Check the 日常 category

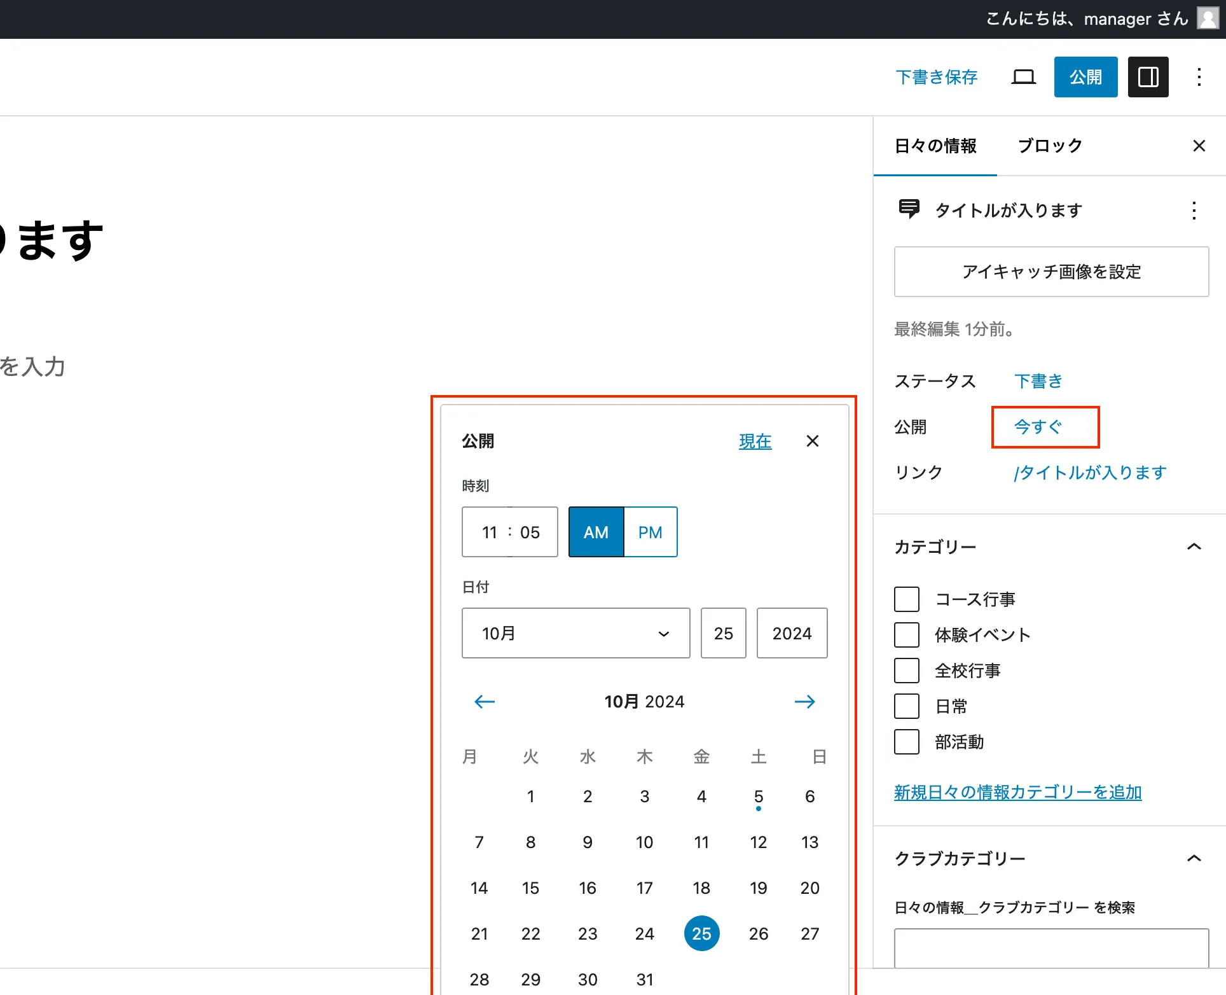[906, 706]
